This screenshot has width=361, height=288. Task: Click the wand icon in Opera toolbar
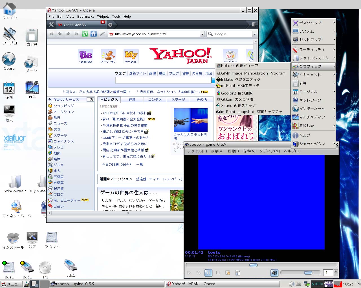point(102,34)
